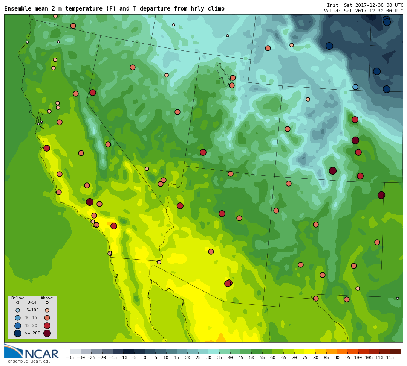This screenshot has height=366, width=407.
Task: Click the orange 85–90 colorbar segment
Action: coord(332,351)
